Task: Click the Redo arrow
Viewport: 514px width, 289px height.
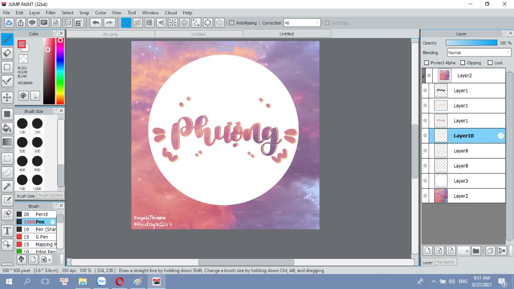Action: point(109,23)
